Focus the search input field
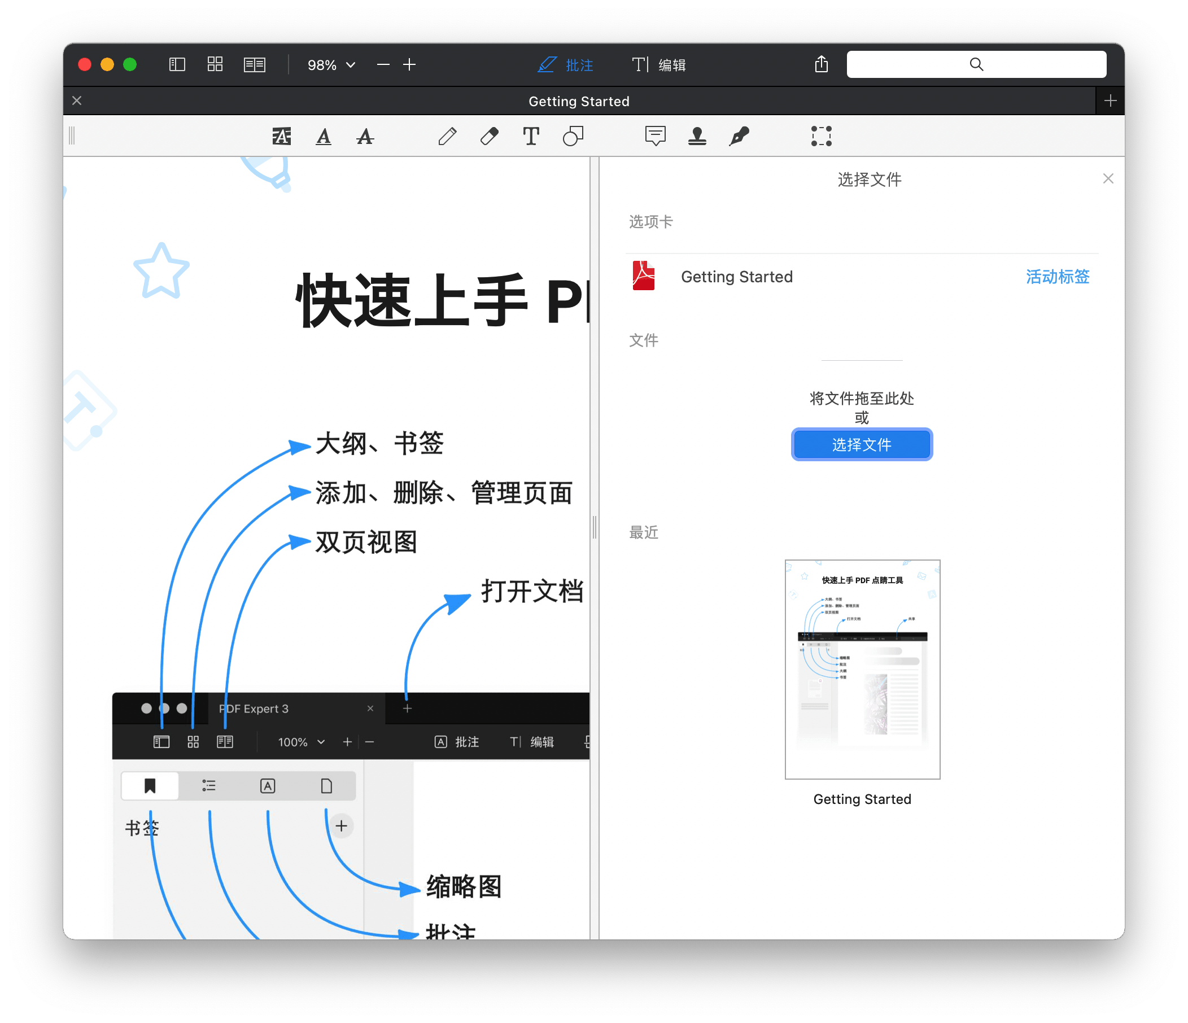The width and height of the screenshot is (1188, 1023). pyautogui.click(x=976, y=64)
